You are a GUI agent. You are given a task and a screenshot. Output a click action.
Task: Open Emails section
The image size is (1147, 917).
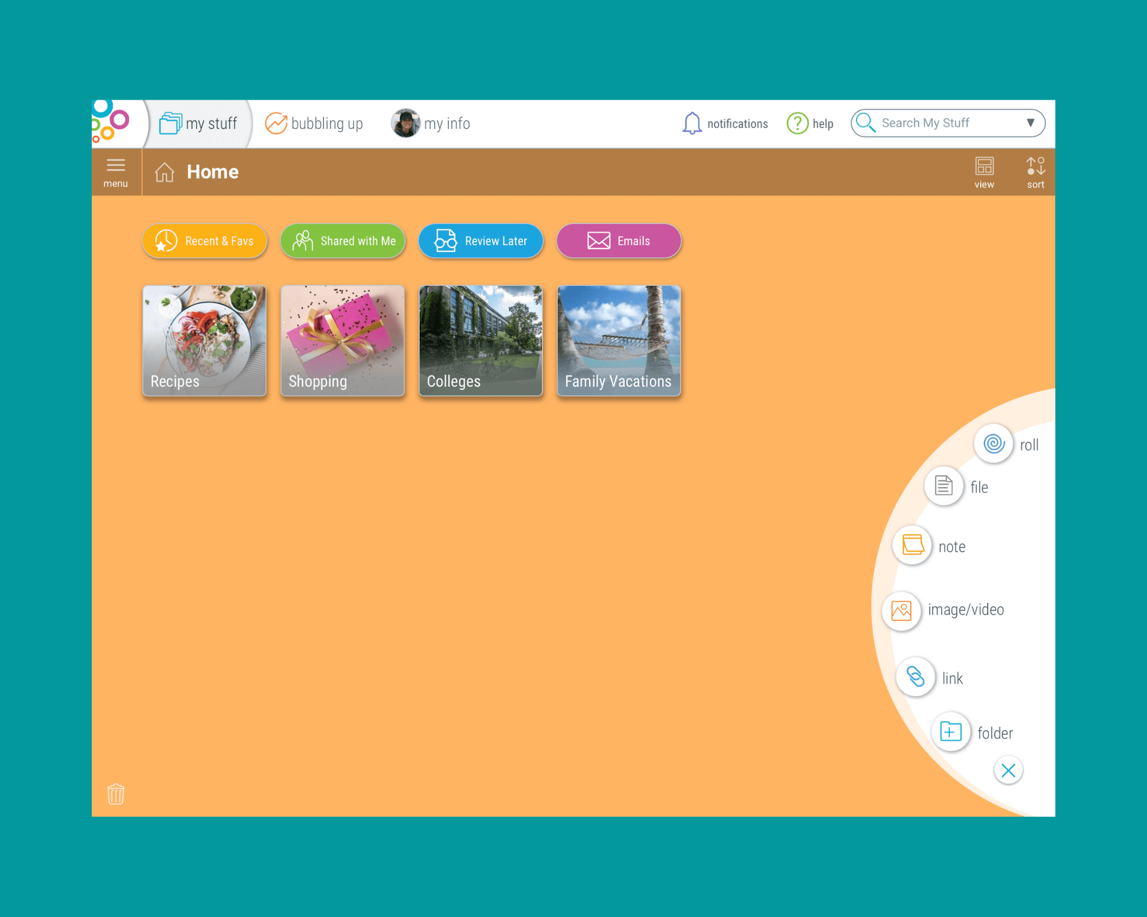click(619, 241)
